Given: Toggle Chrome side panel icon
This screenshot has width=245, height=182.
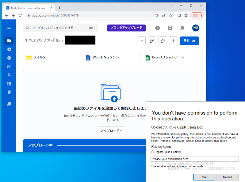Looking at the screenshot, I should [179, 15].
